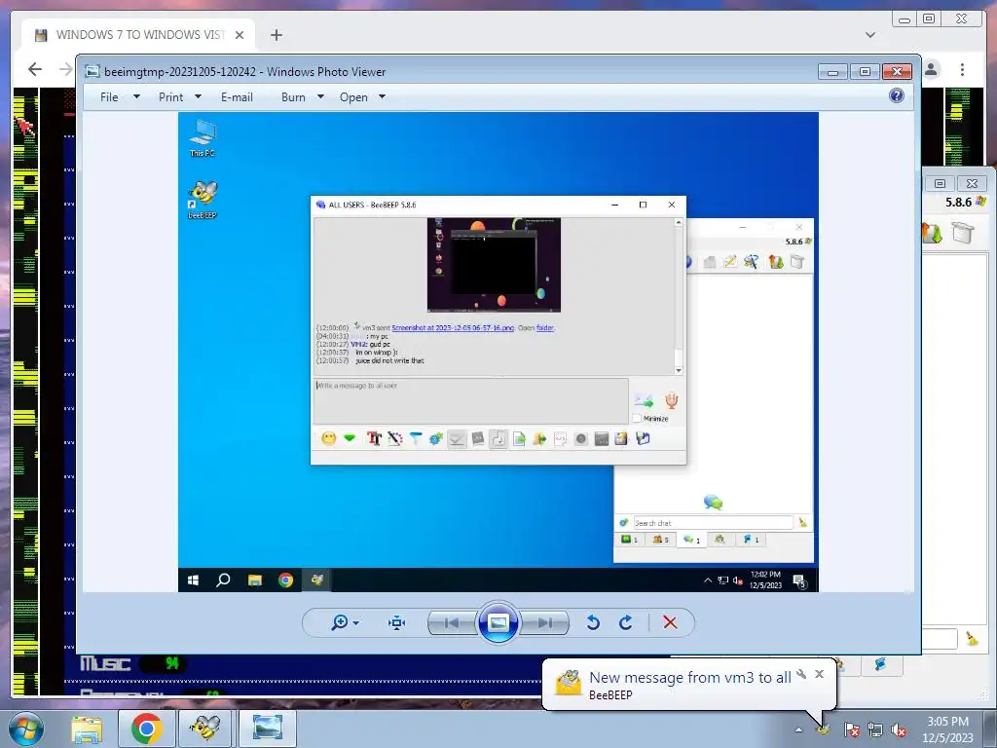Show hidden tray icons arrow

(798, 729)
